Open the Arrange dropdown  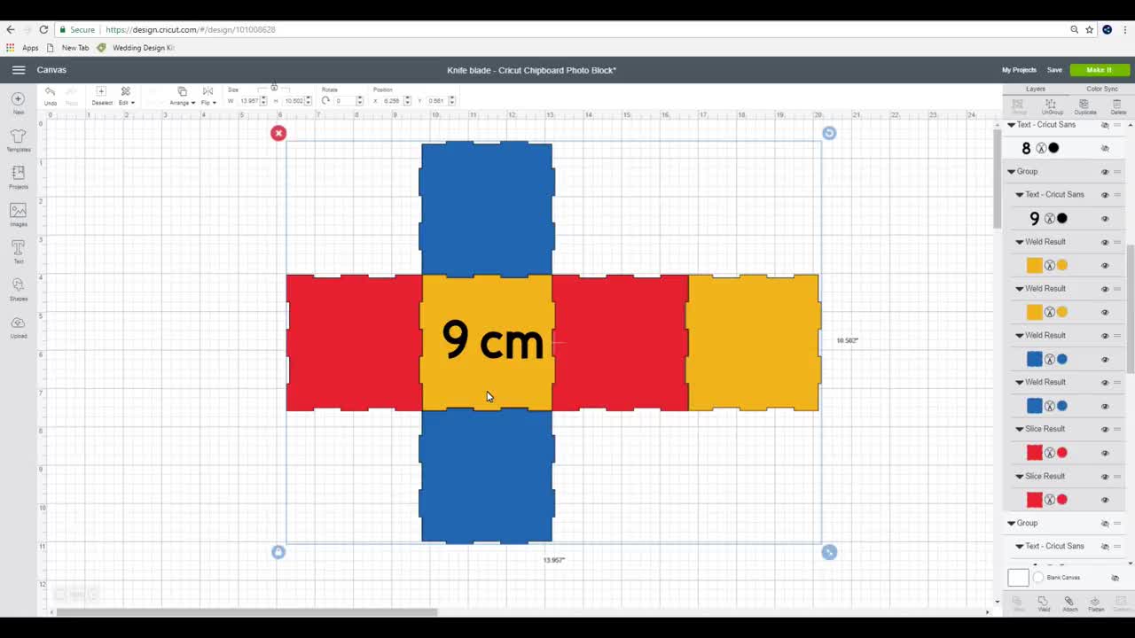point(182,95)
